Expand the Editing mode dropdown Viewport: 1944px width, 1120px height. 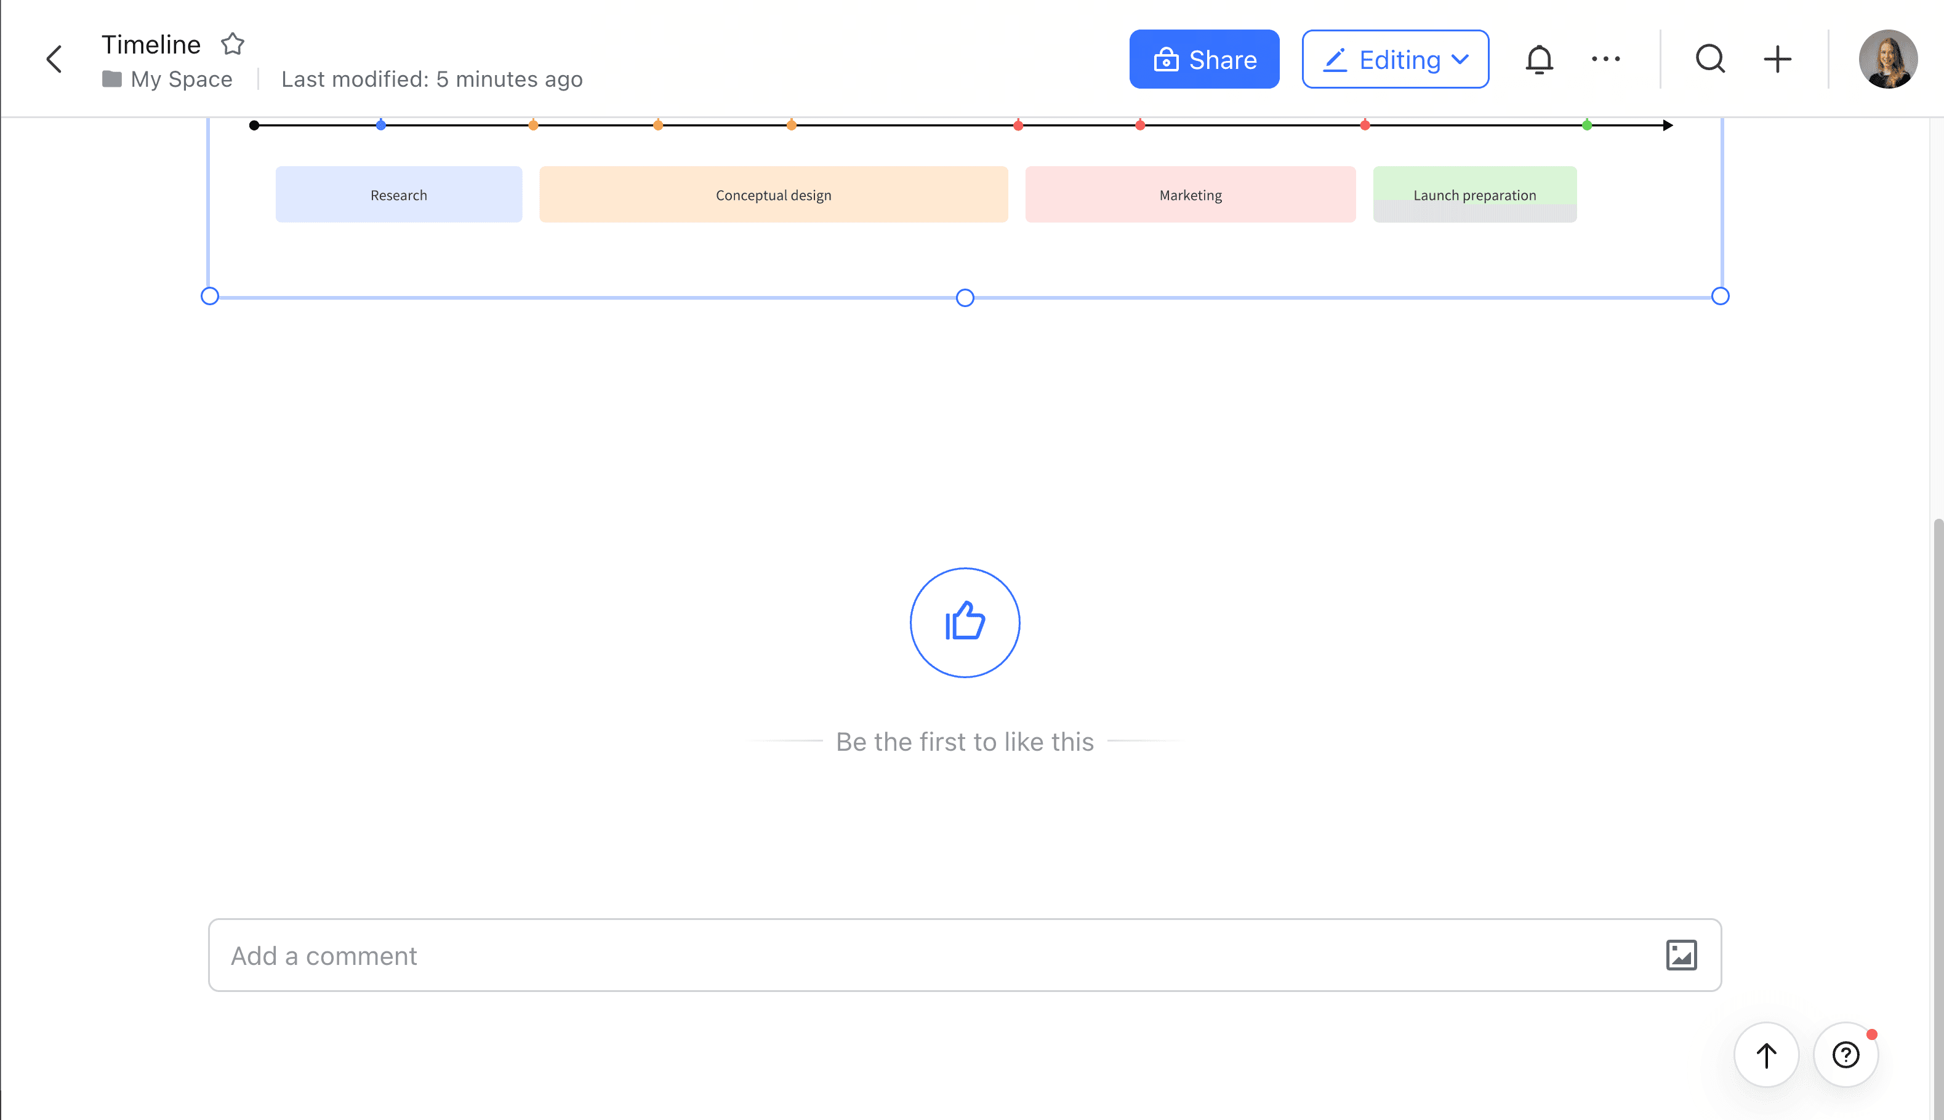point(1394,59)
